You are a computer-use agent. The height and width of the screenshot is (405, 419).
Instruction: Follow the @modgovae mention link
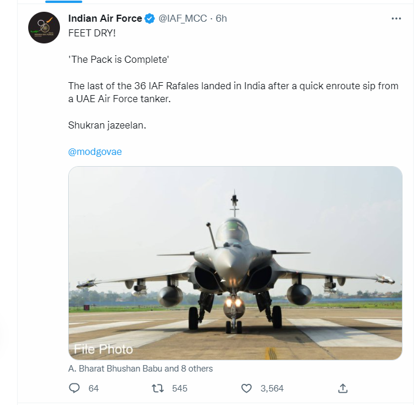point(95,151)
